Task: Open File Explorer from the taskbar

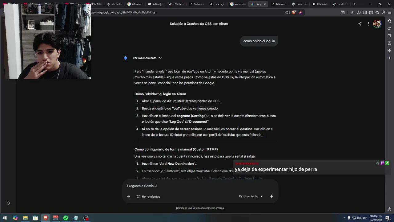Action: (25, 218)
